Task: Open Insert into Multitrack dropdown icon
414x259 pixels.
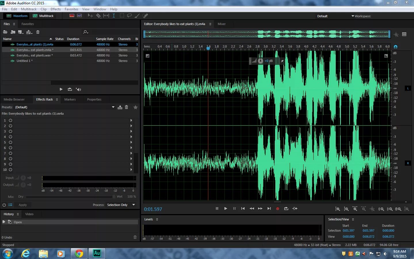Action: coord(29,32)
